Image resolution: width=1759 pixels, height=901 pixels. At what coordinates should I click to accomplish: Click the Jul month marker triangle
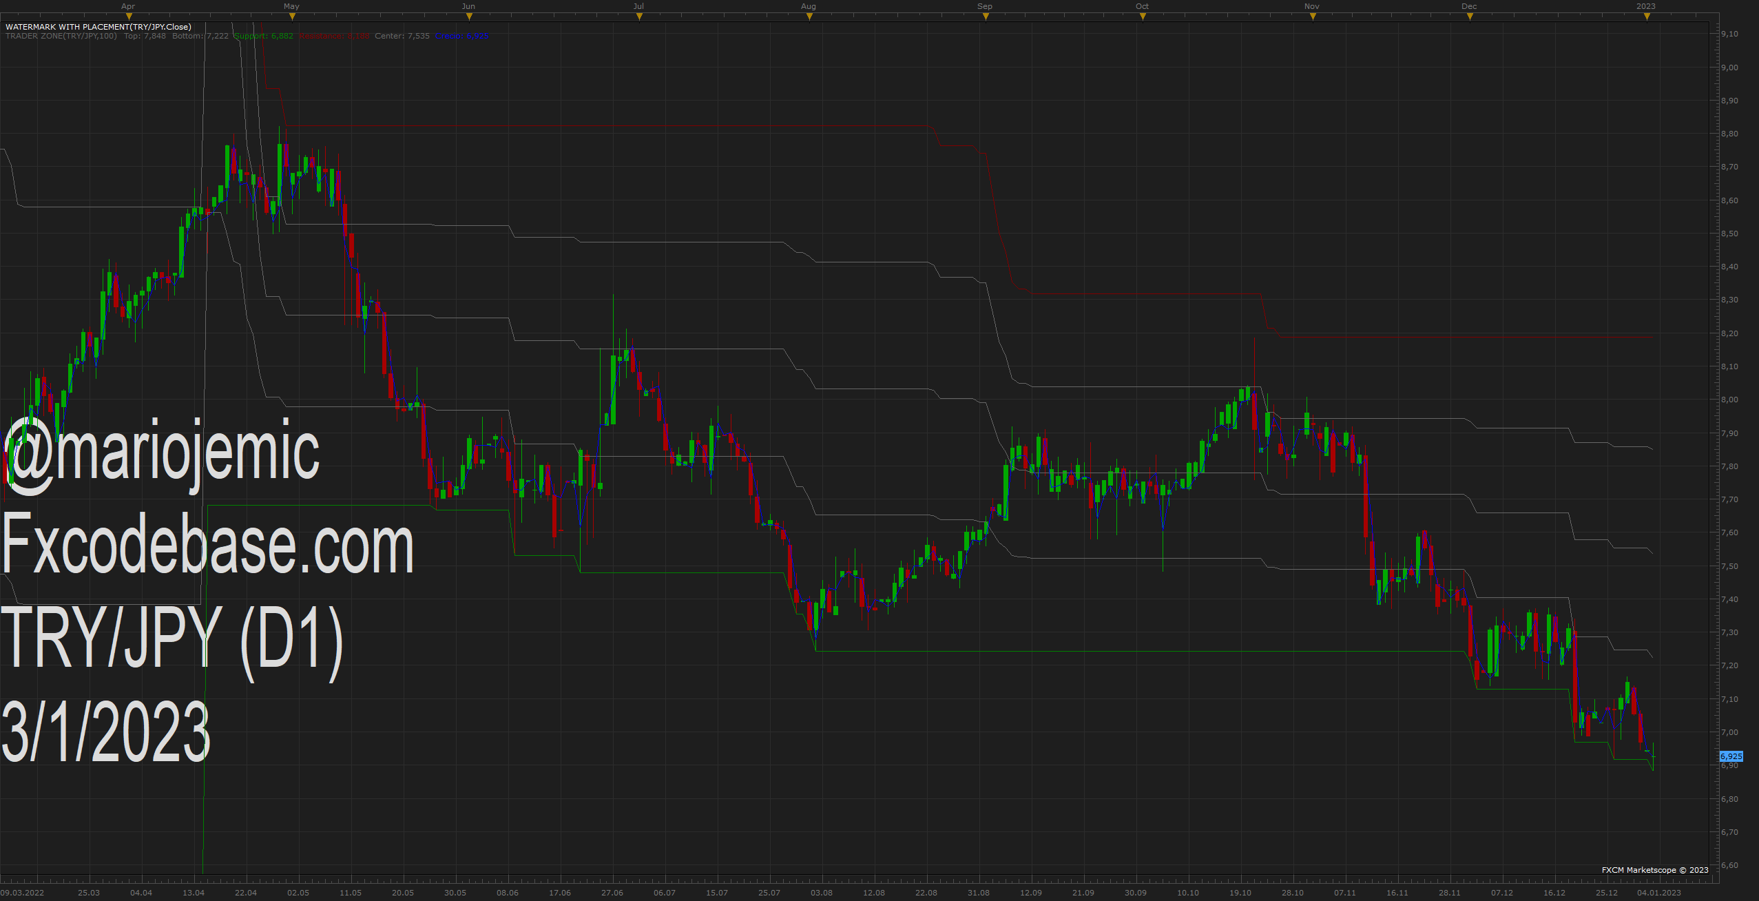click(x=639, y=17)
